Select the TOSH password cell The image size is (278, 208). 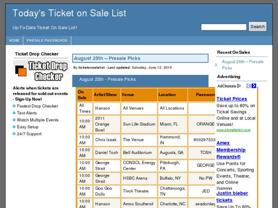(202, 153)
